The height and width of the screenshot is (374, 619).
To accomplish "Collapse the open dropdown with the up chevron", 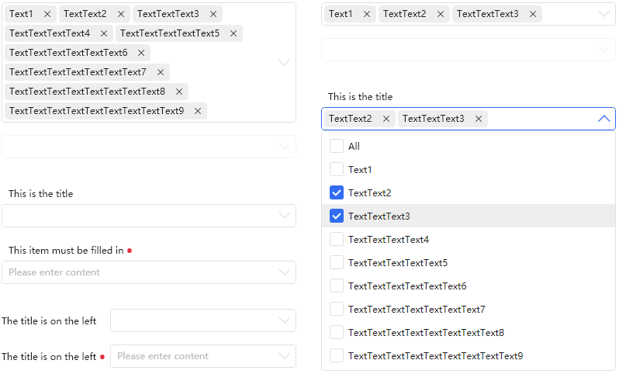I will (x=604, y=119).
